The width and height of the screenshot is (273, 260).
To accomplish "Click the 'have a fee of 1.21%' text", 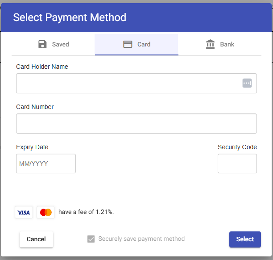I will 86,212.
